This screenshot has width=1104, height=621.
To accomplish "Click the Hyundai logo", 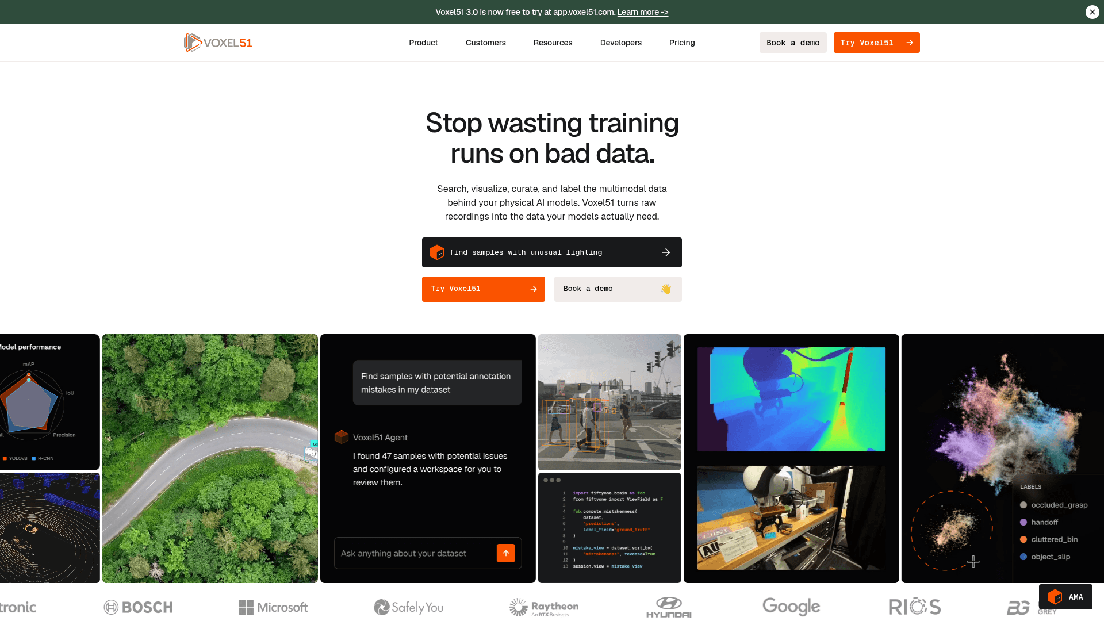I will pos(669,607).
